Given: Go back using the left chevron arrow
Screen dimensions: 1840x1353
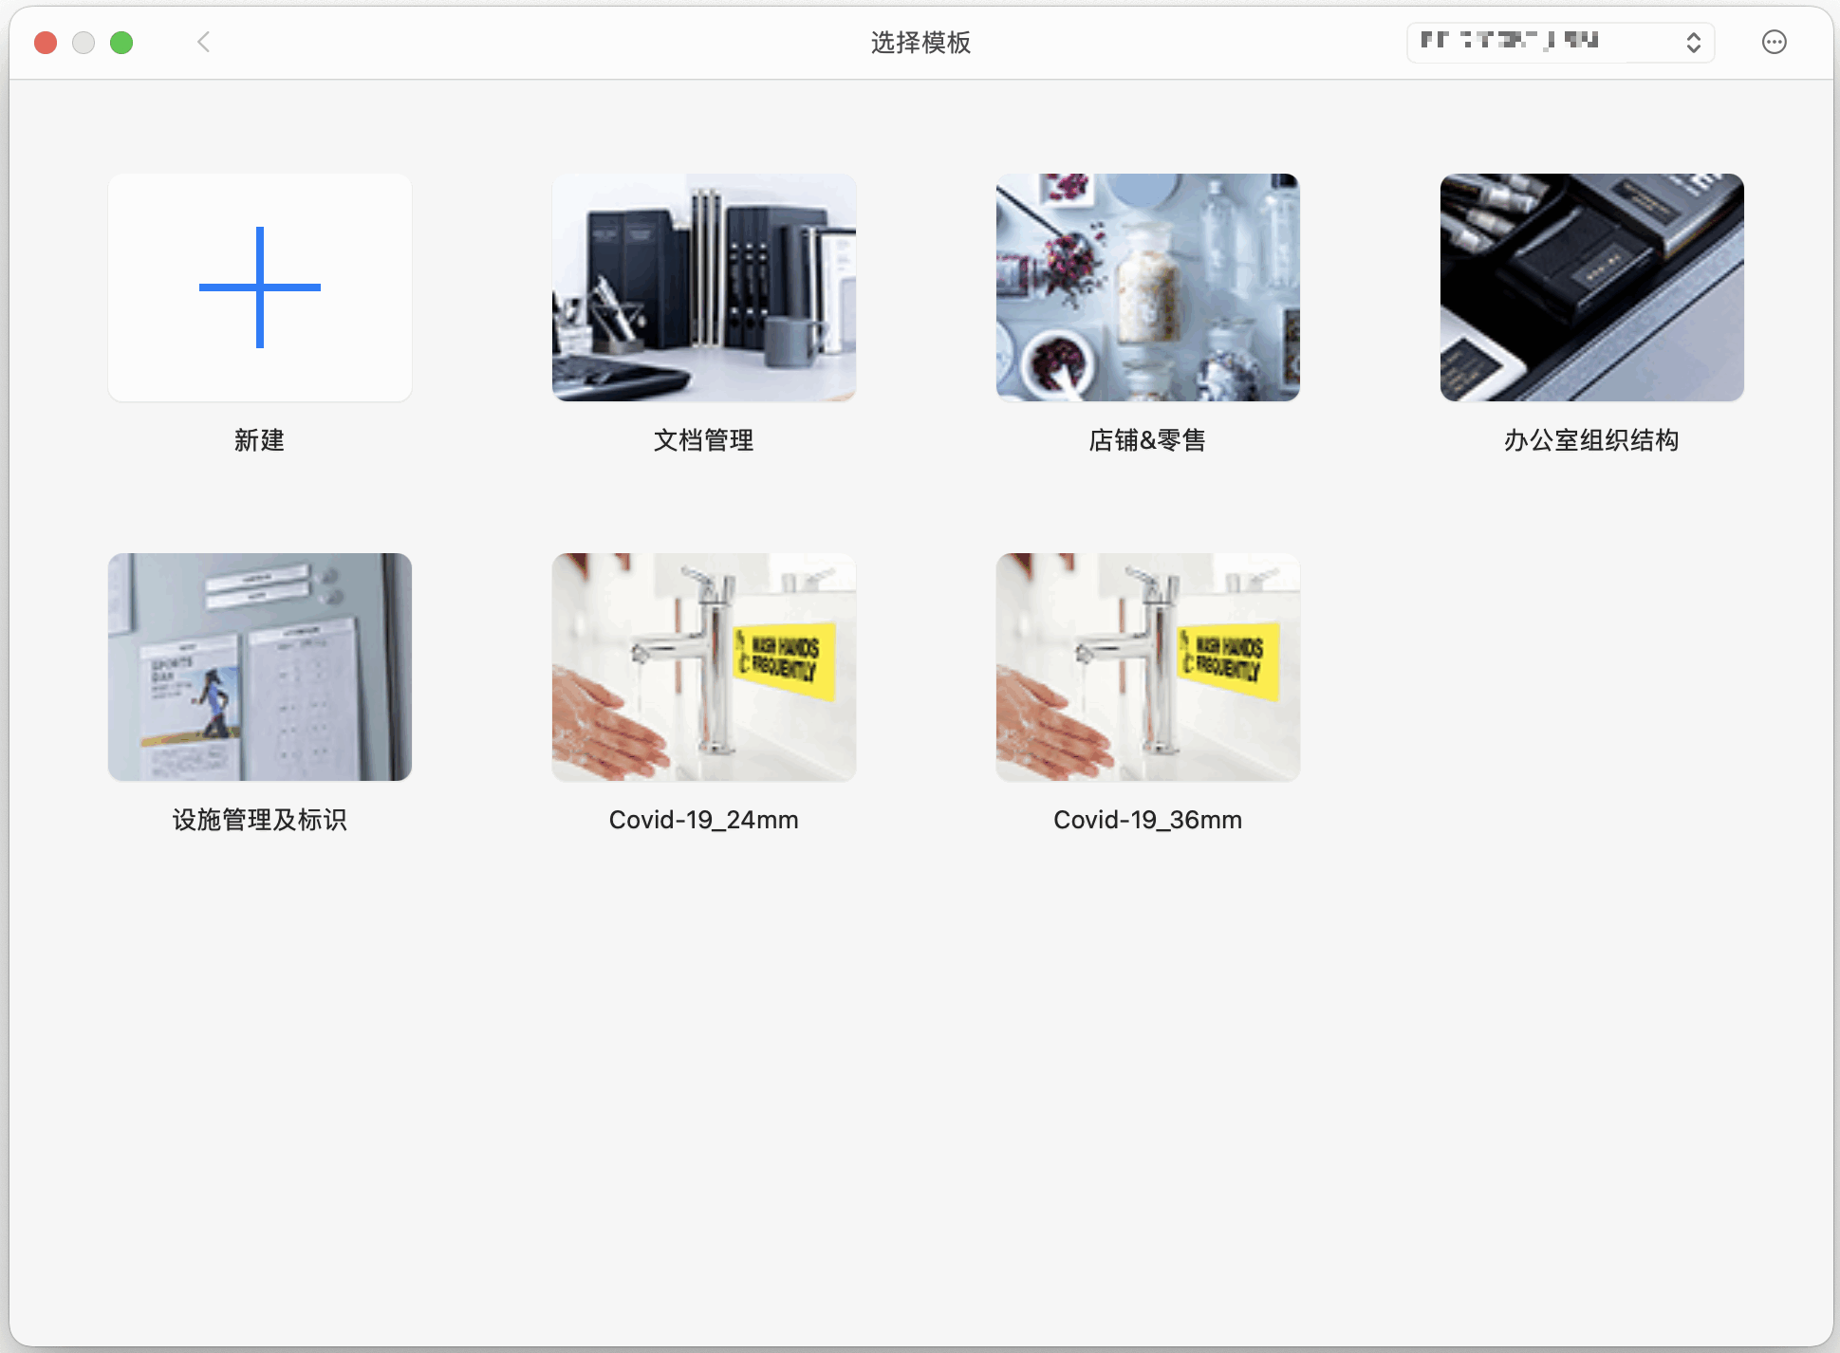Looking at the screenshot, I should coord(203,42).
